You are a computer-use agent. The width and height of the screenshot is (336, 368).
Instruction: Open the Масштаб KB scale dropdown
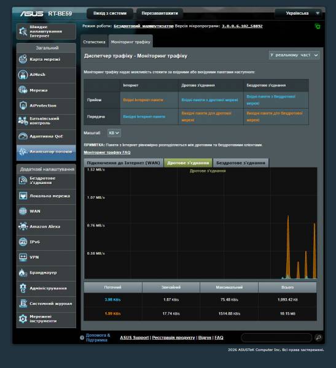click(114, 133)
